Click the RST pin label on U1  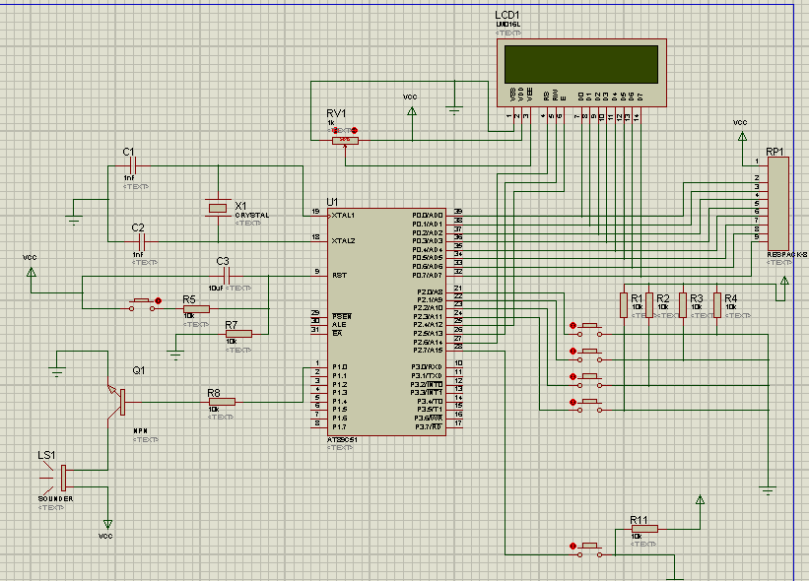tap(340, 276)
